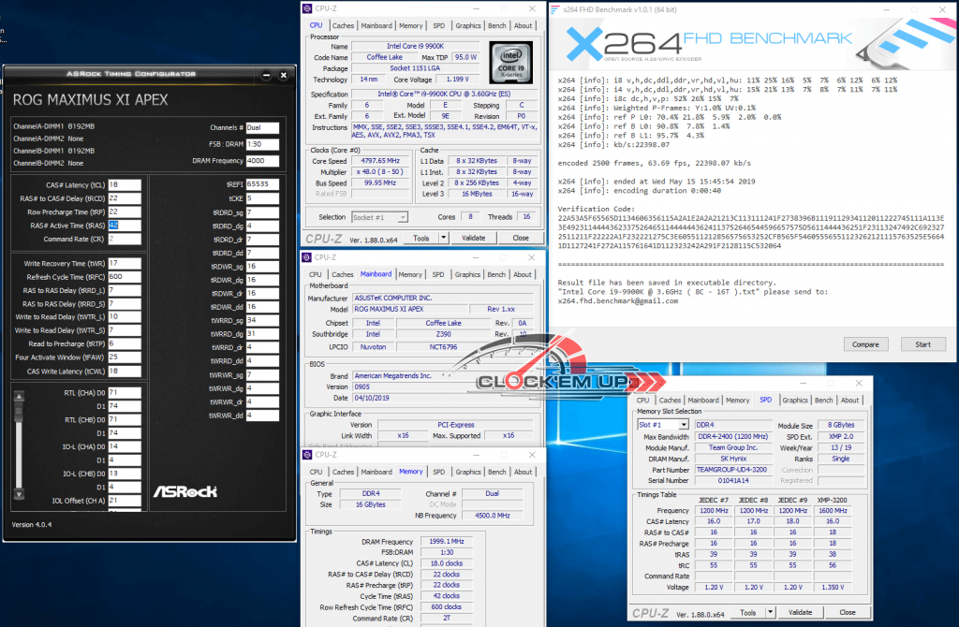This screenshot has height=627, width=959.
Task: Open About tab in the Memory window
Action: (x=523, y=472)
